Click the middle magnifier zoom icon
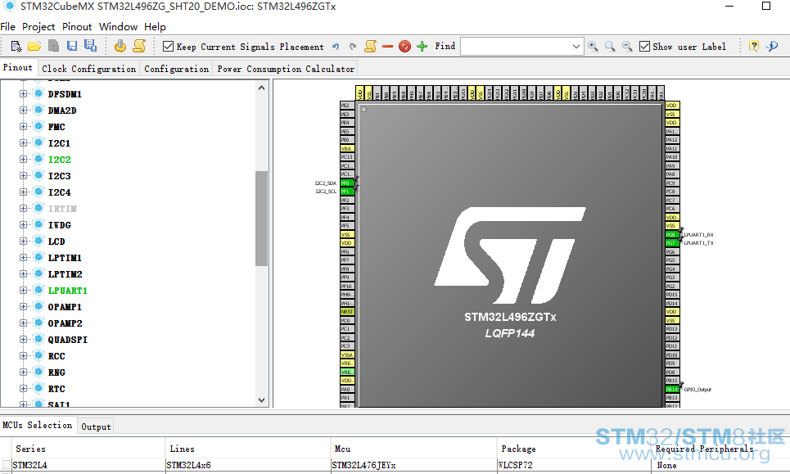The width and height of the screenshot is (790, 474). point(610,47)
